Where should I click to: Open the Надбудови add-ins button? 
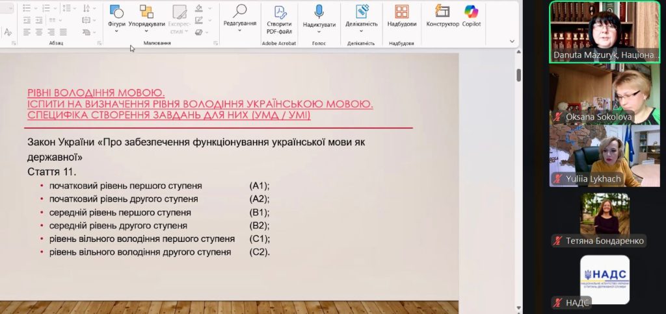click(401, 17)
